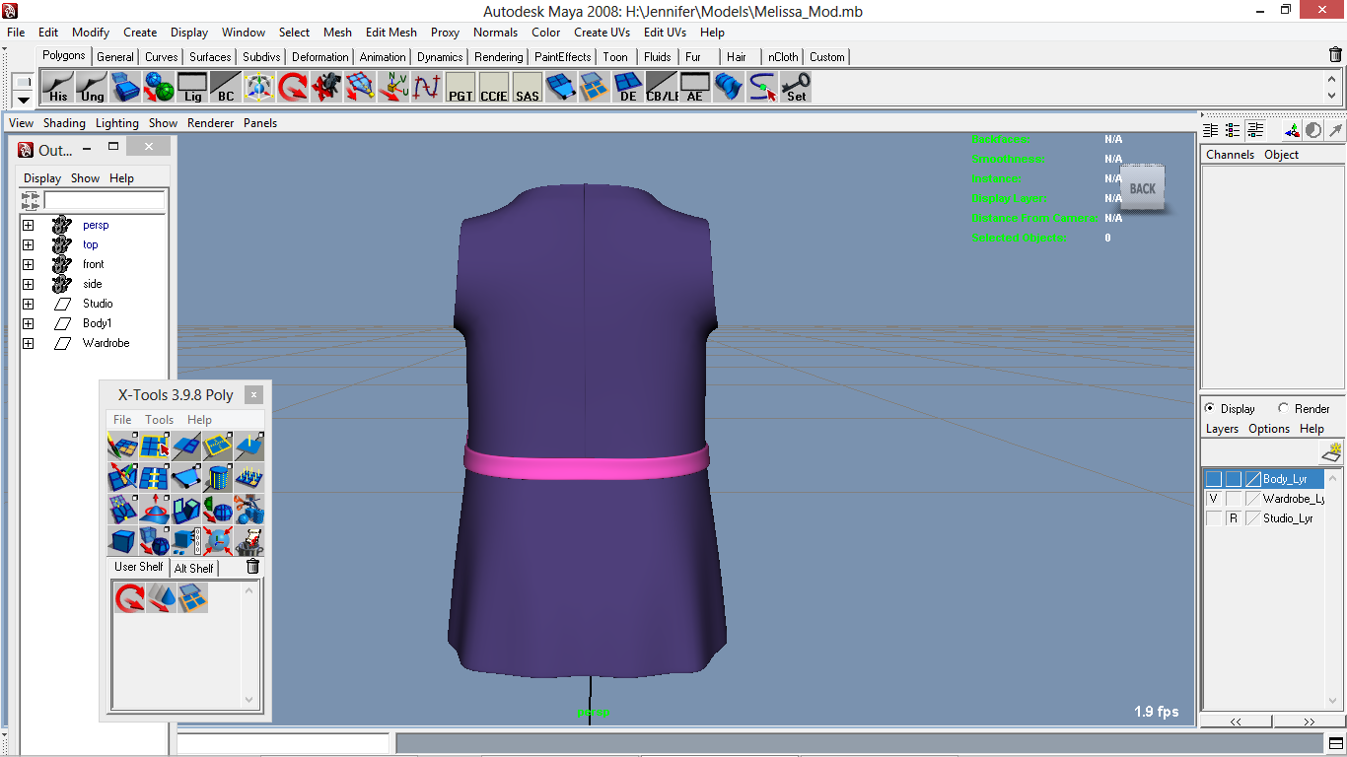Toggle display type box of Body_Lyr

[x=1233, y=479]
